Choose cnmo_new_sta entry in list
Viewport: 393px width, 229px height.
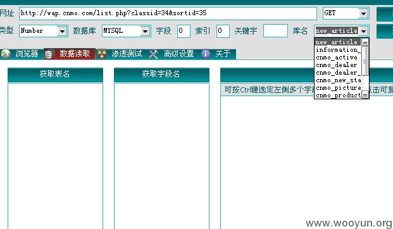click(x=337, y=80)
